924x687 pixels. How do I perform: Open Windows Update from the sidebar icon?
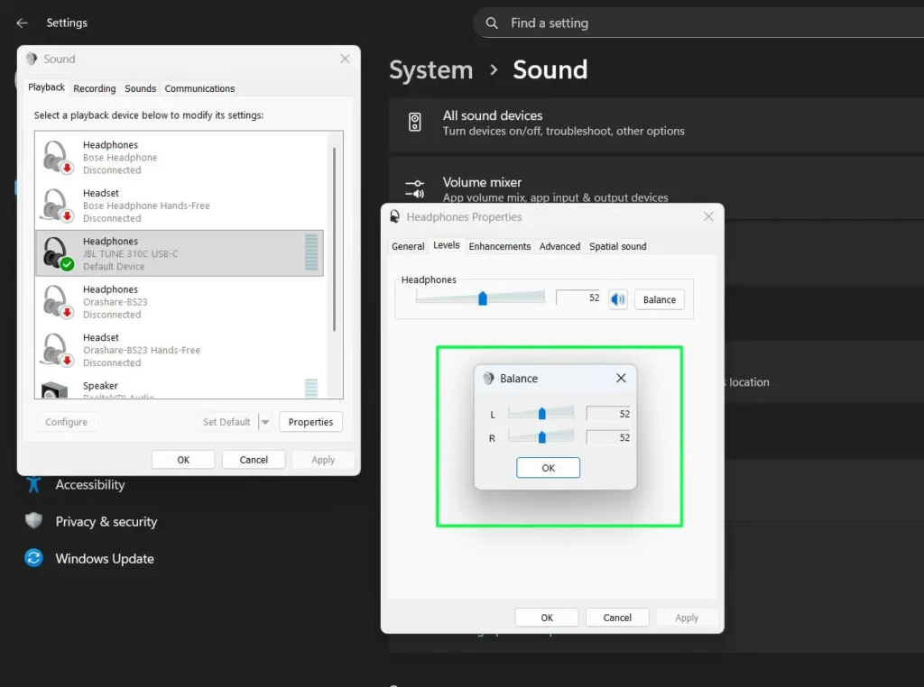(32, 559)
